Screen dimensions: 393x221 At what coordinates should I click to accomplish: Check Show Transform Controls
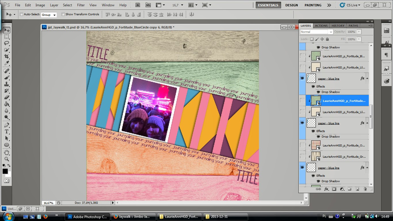click(63, 14)
